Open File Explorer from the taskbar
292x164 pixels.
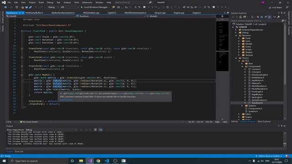81,161
